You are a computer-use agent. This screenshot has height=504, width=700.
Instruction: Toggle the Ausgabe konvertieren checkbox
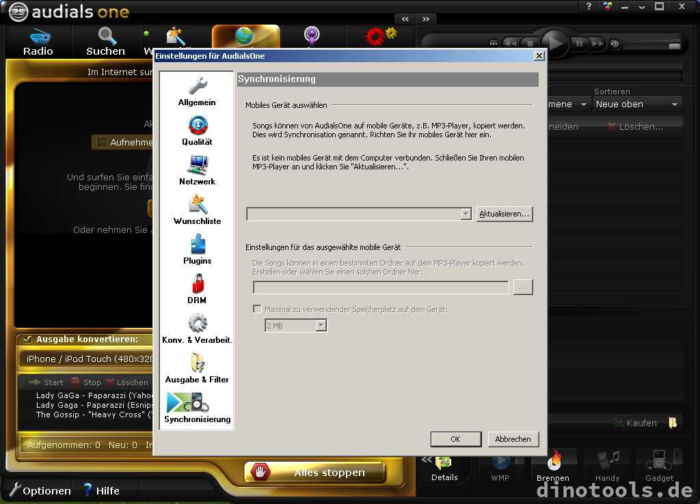click(x=27, y=339)
